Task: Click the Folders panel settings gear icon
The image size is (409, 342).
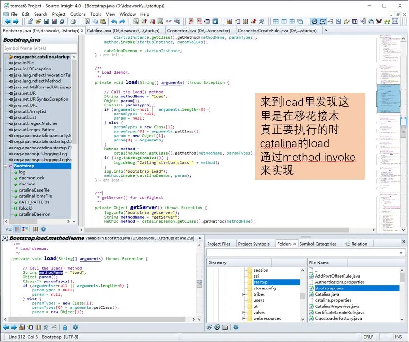Action: point(236,327)
